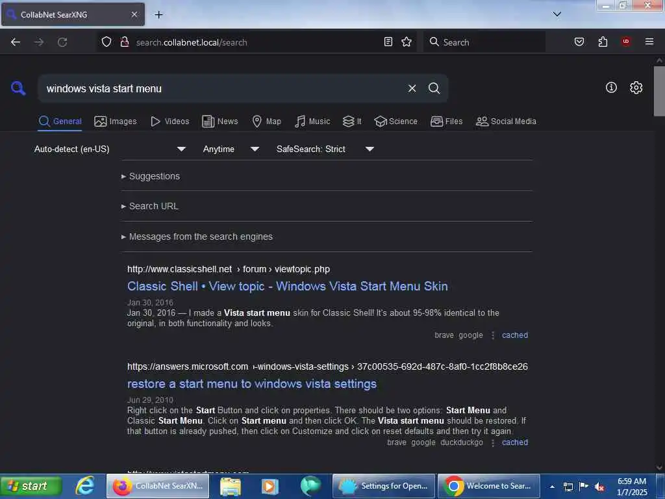Focus the SearXNG search query field
Screen dimensions: 665x499
(223, 88)
